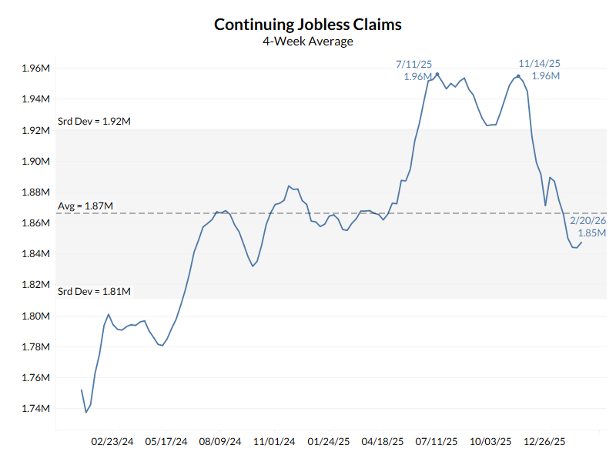
Task: Select the 11/14/25 peak annotation label
Action: click(539, 70)
